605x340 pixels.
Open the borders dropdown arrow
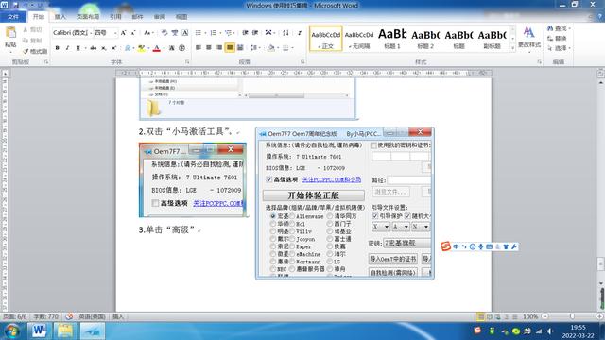click(x=292, y=48)
